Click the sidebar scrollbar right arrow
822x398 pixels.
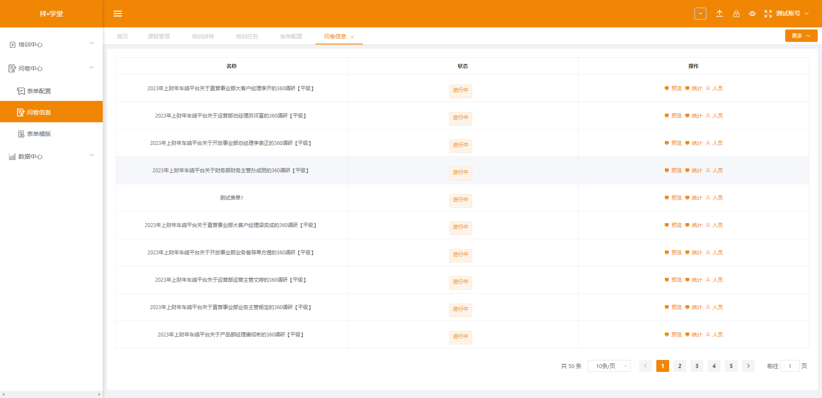(99, 394)
